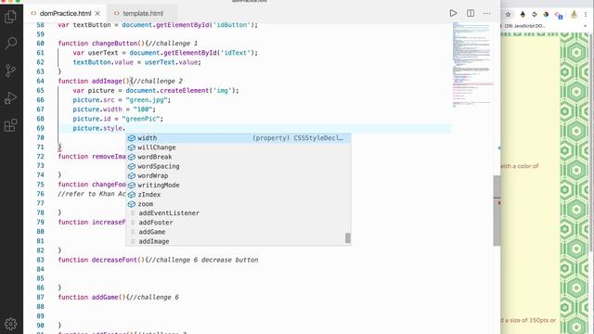This screenshot has height=334, width=594.
Task: Click addGame function name on line 87
Action: pyautogui.click(x=105, y=297)
